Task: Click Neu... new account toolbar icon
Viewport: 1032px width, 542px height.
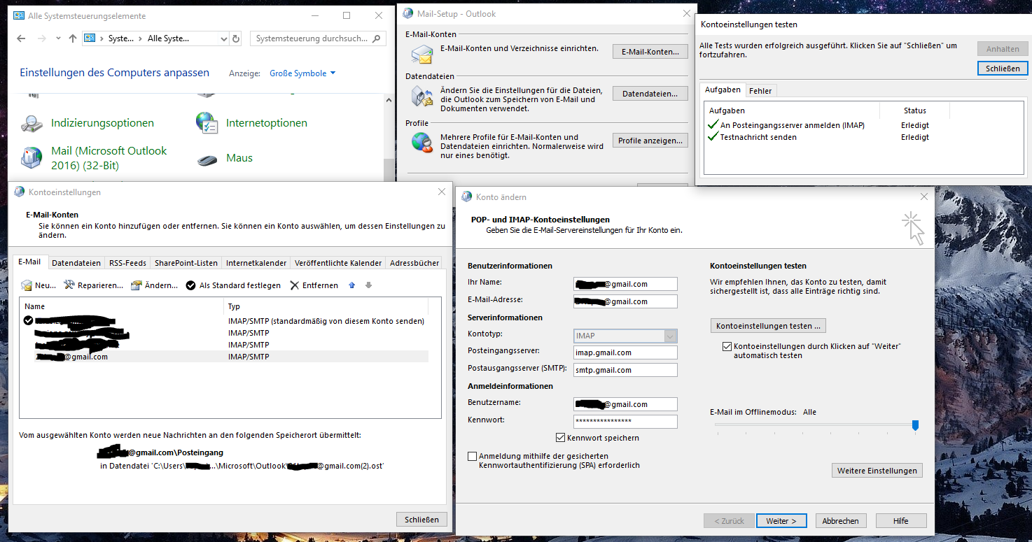Action: click(x=39, y=285)
